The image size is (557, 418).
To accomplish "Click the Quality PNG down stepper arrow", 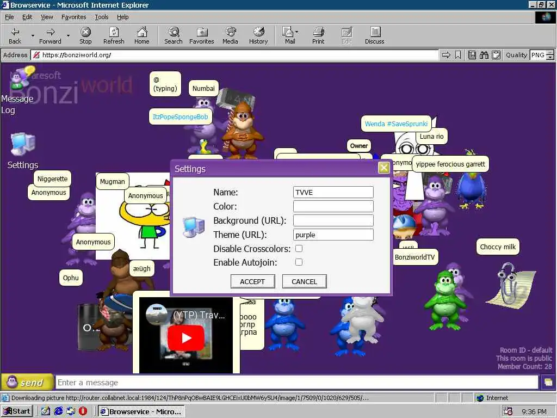I will (550, 57).
